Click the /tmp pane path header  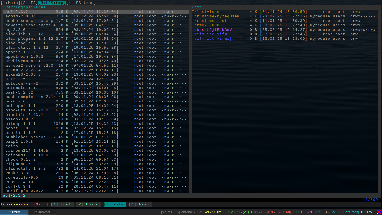point(197,7)
